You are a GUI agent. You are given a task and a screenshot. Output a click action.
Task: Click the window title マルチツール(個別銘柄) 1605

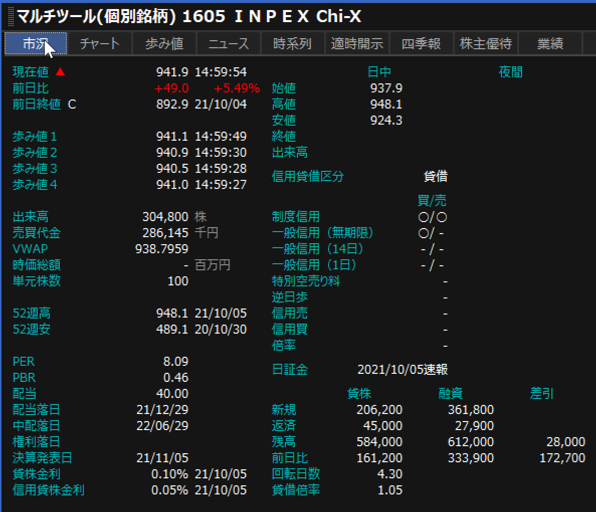coord(121,17)
